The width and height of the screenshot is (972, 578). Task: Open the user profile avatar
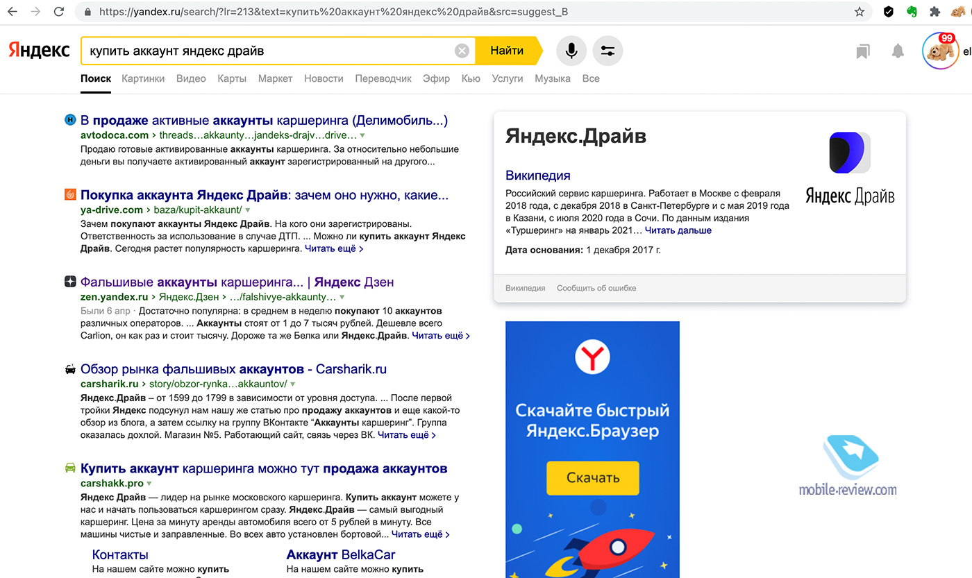(941, 51)
